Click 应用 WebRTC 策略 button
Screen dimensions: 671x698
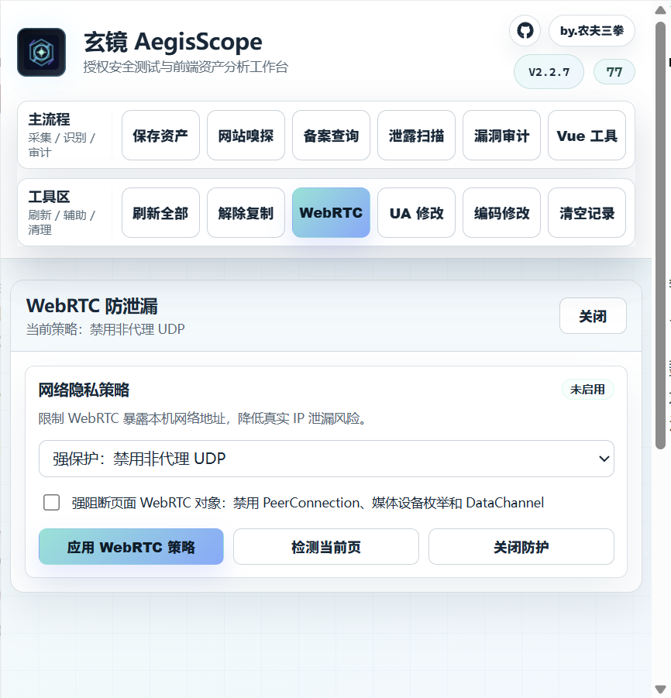(131, 547)
